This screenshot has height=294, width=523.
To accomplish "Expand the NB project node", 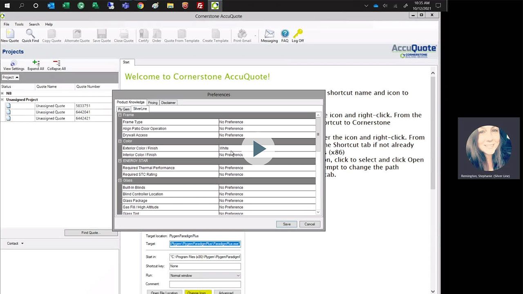I will tap(2, 93).
